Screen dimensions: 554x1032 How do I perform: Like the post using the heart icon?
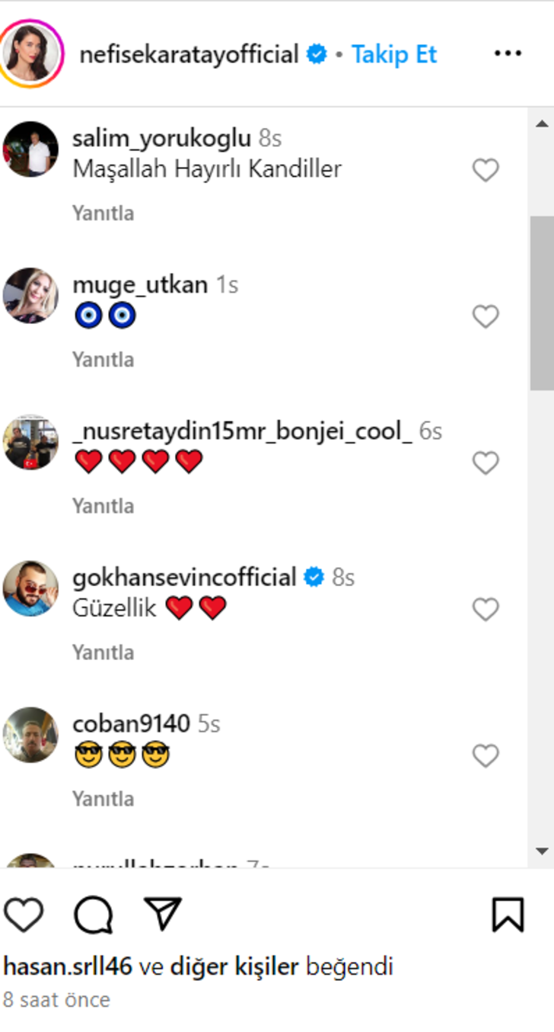[26, 915]
